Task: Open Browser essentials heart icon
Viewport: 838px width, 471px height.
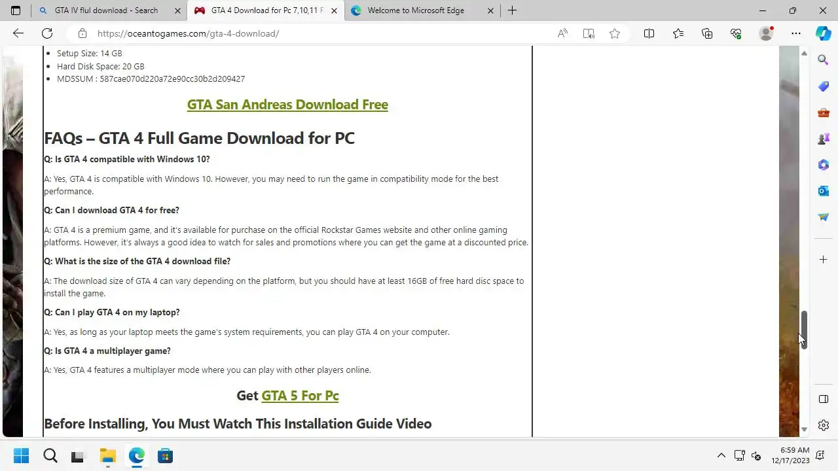Action: [736, 33]
